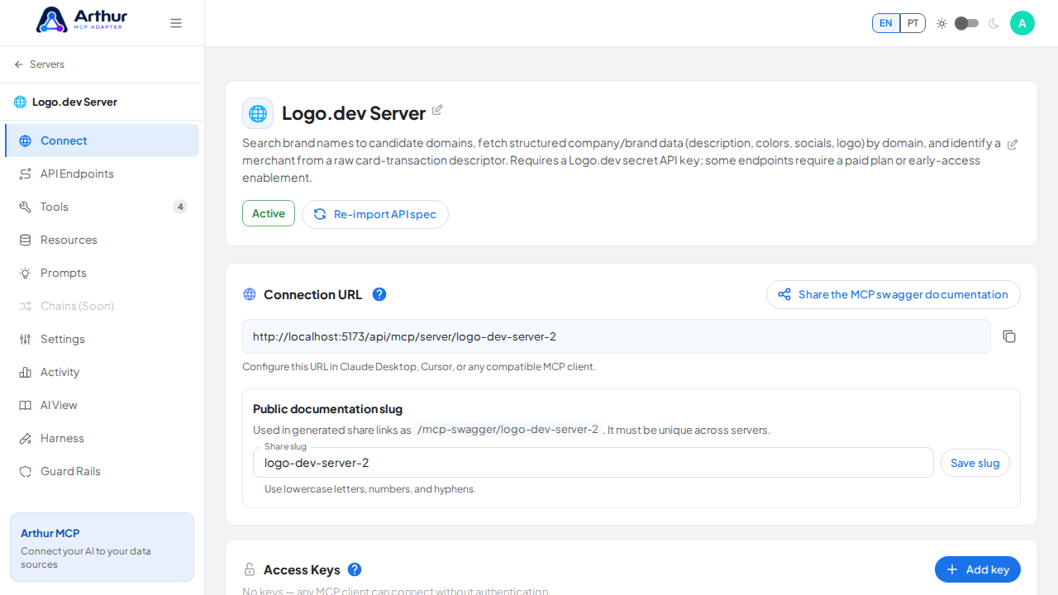Click the moon dark-mode icon
1058x595 pixels.
(994, 23)
